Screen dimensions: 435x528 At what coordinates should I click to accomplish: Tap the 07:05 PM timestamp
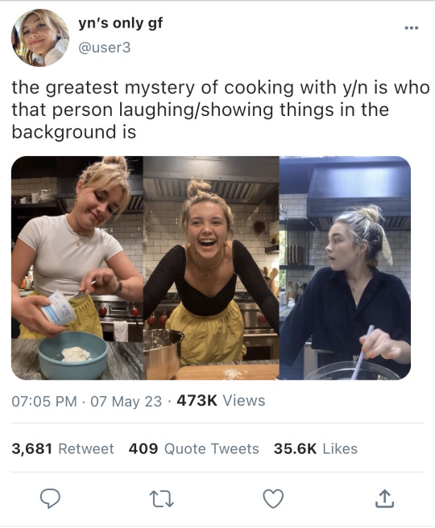click(x=44, y=401)
